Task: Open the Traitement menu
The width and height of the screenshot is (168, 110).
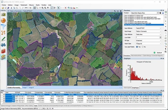Action: coord(24,5)
